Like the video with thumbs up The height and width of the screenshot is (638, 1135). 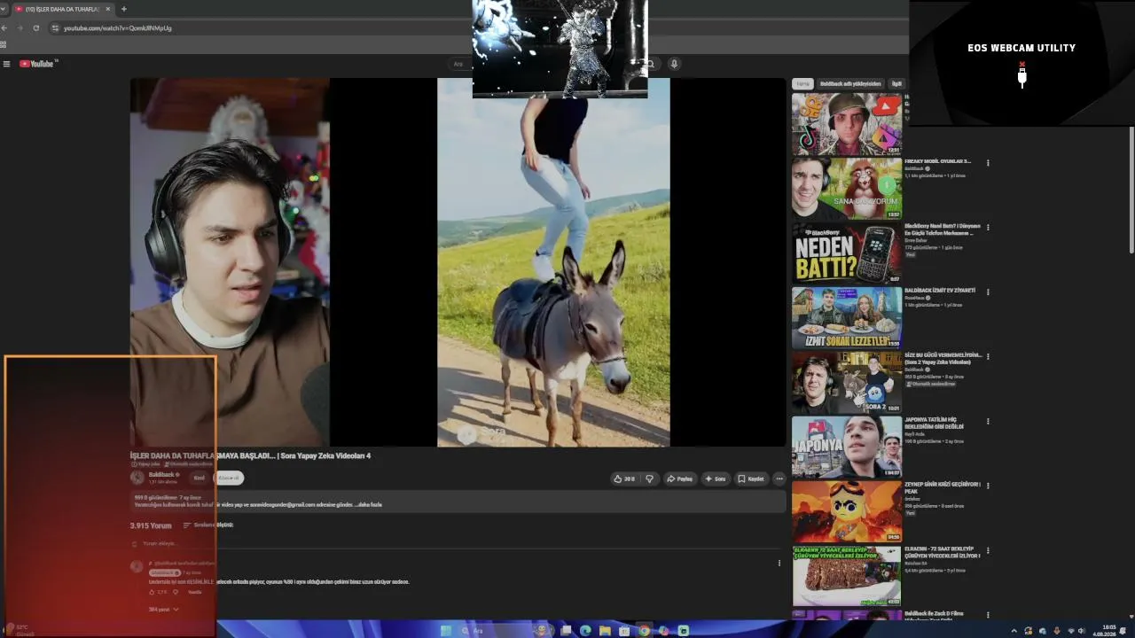[624, 478]
